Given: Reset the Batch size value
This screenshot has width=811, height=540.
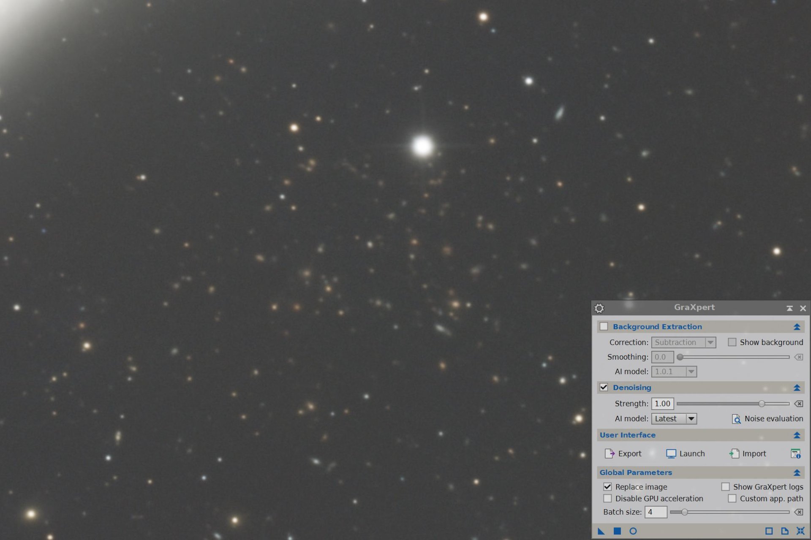Looking at the screenshot, I should point(798,512).
